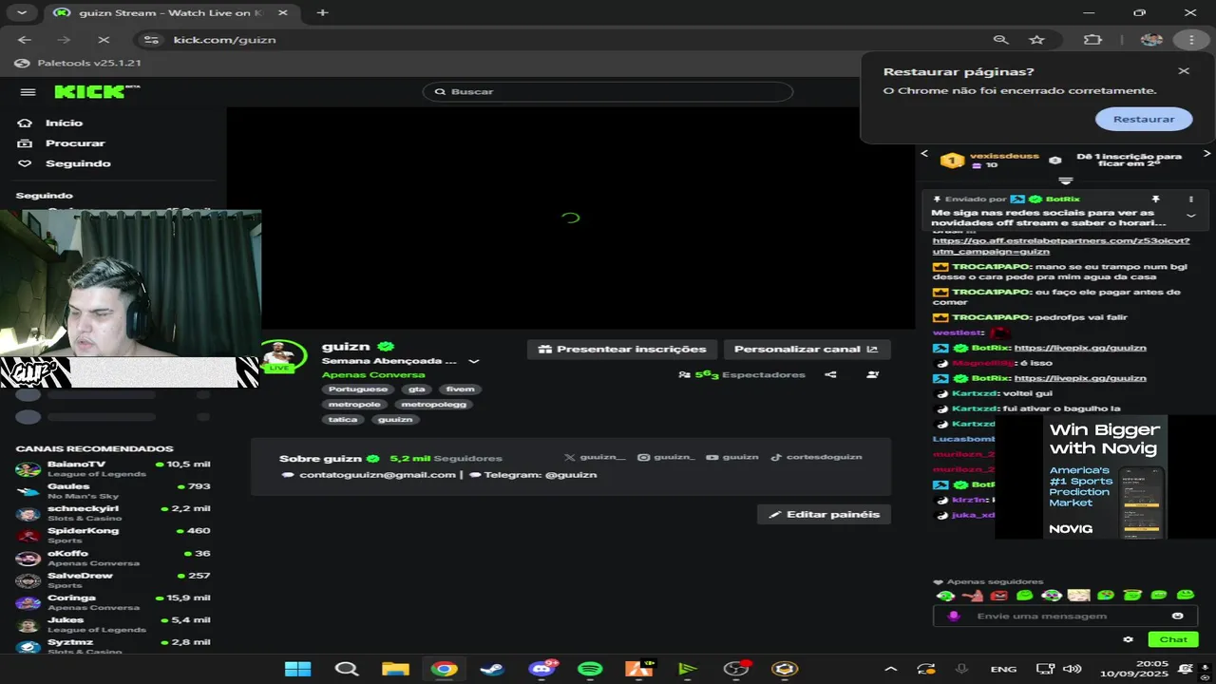
Task: Click the Novig advertisement
Action: point(1105,477)
